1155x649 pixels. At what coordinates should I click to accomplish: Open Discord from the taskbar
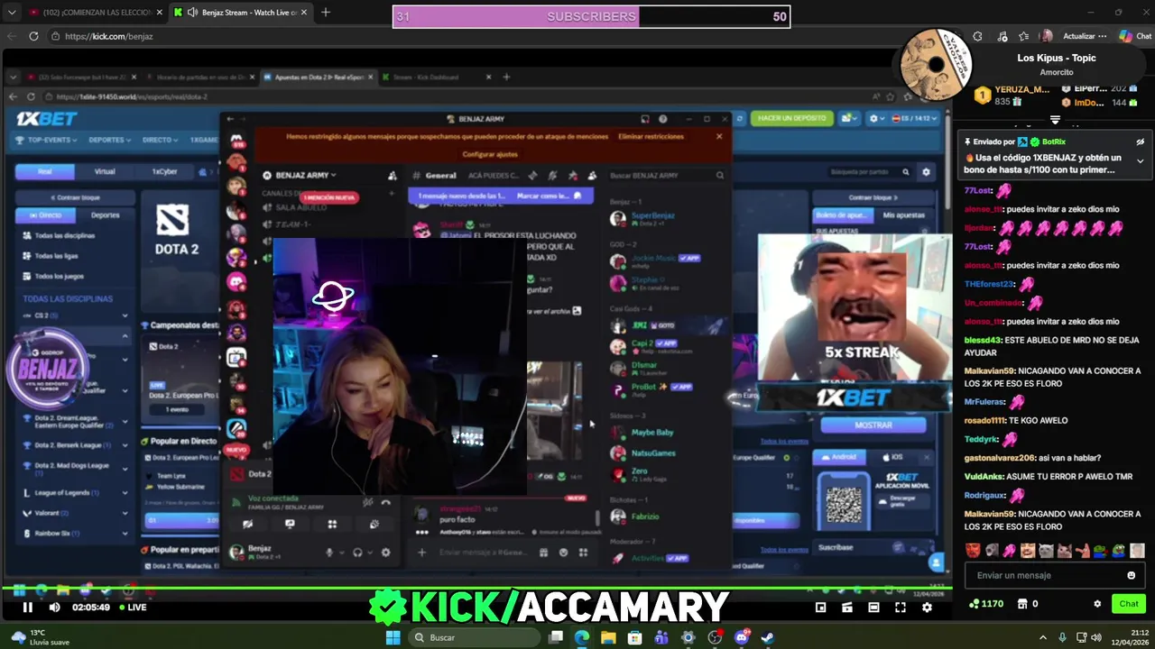click(x=742, y=637)
